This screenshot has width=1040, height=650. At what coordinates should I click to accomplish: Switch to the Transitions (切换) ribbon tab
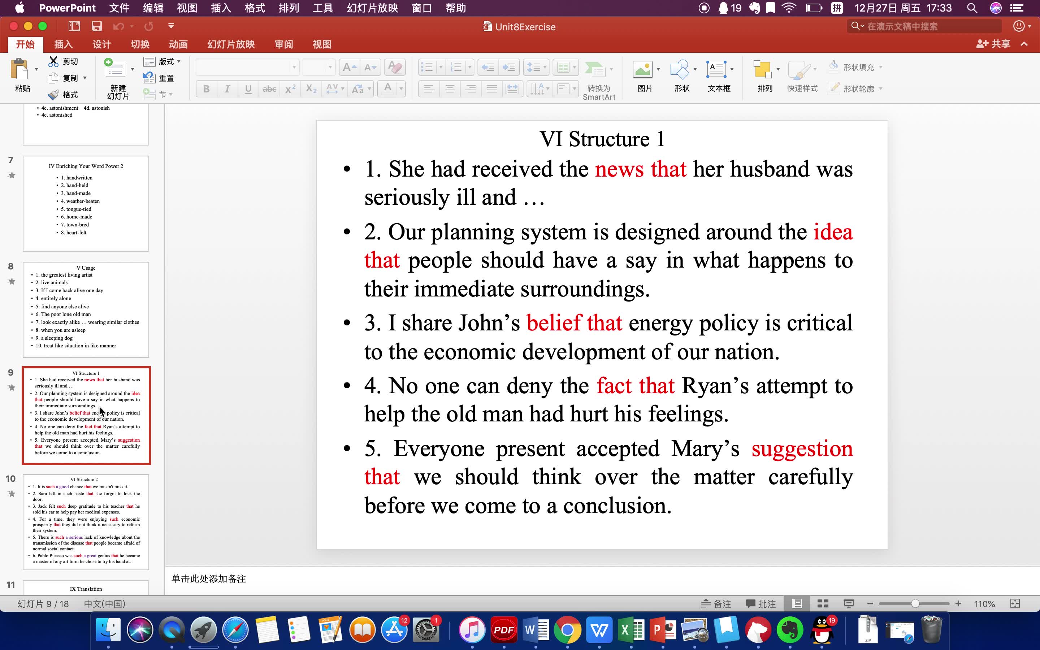(x=140, y=44)
